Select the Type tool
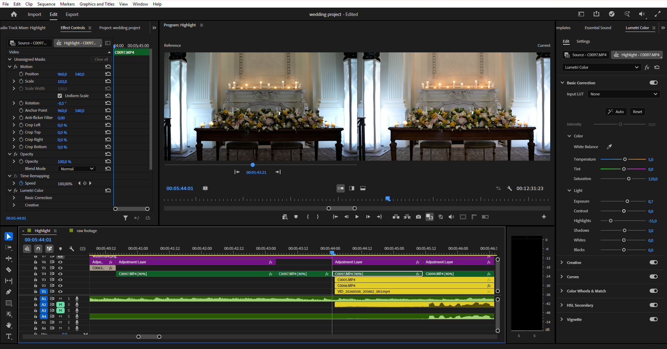Image resolution: width=667 pixels, height=349 pixels. coord(9,336)
